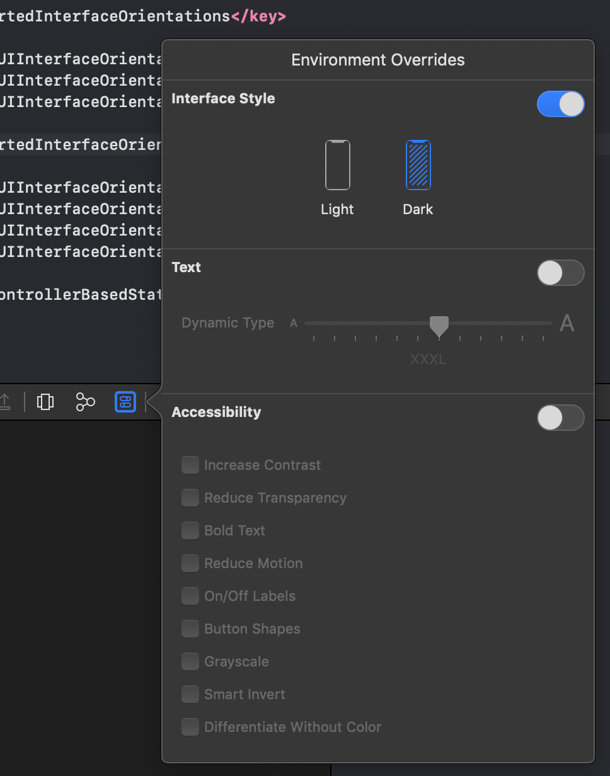Open the Debug View Hierarchy icon
This screenshot has width=610, height=776.
[x=45, y=402]
